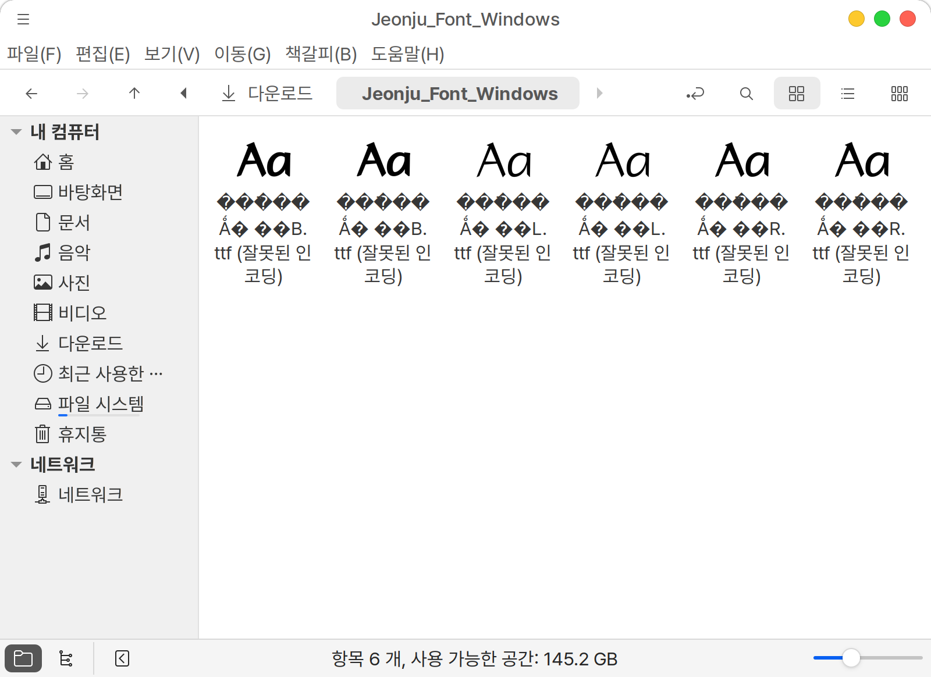
Task: Show tree view in sidebar
Action: (x=66, y=658)
